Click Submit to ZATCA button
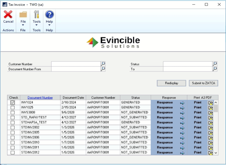Viewport: 226px width, 165px height. [x=203, y=83]
